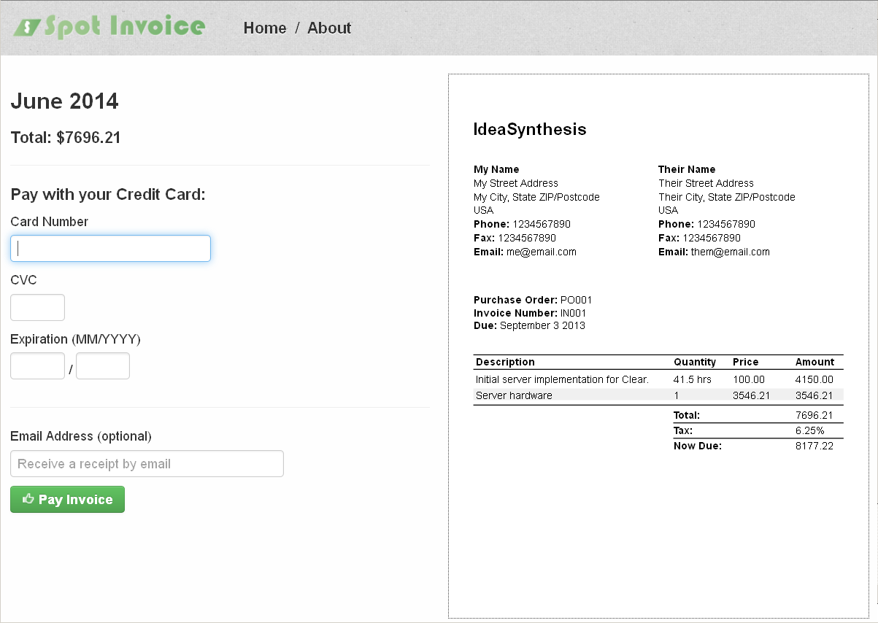Click the Spot Invoice logo text
878x623 pixels.
124,27
